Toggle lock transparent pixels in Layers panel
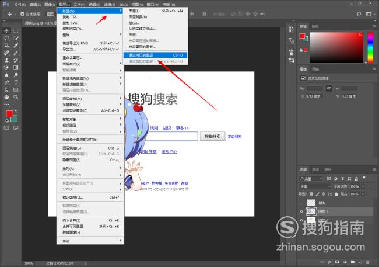The height and width of the screenshot is (267, 379). coord(311,194)
